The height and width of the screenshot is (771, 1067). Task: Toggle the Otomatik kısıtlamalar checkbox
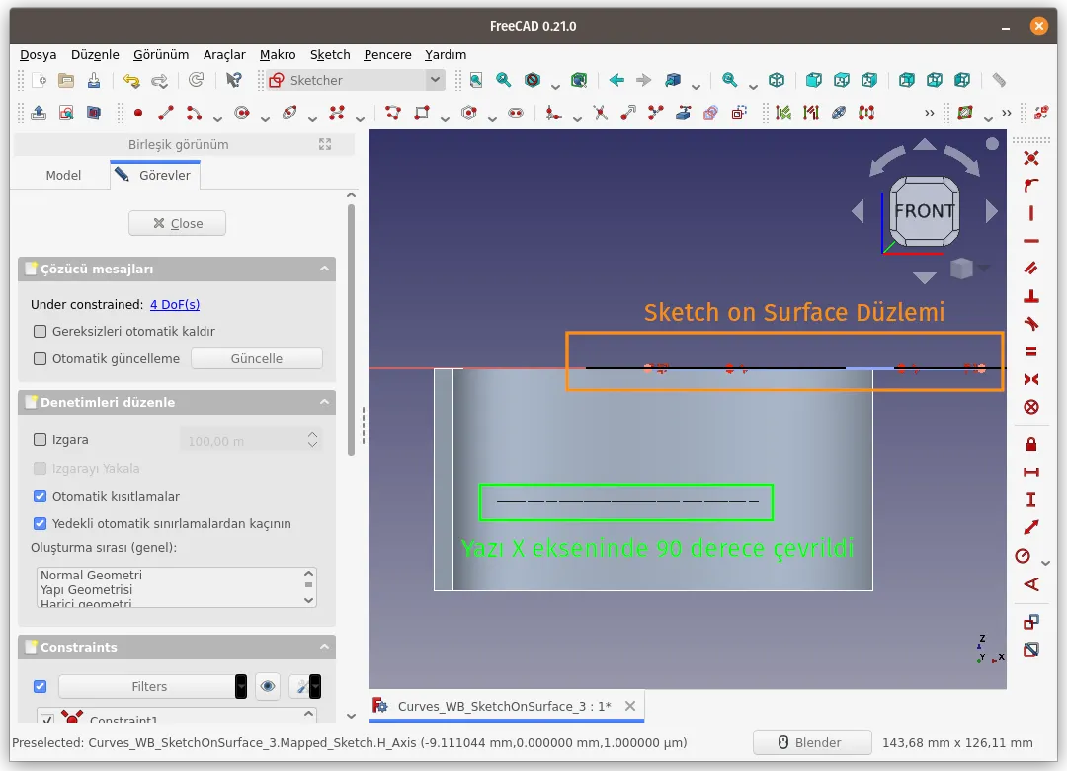tap(41, 497)
